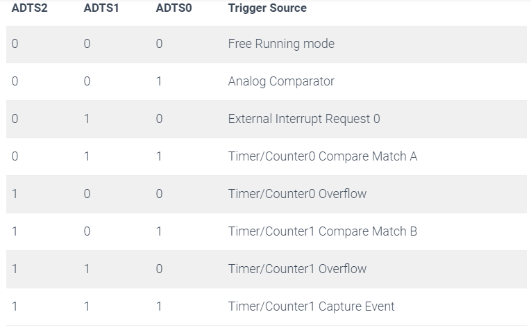Click ADTS0 value in Compare Match A row
531x328 pixels.
[159, 156]
